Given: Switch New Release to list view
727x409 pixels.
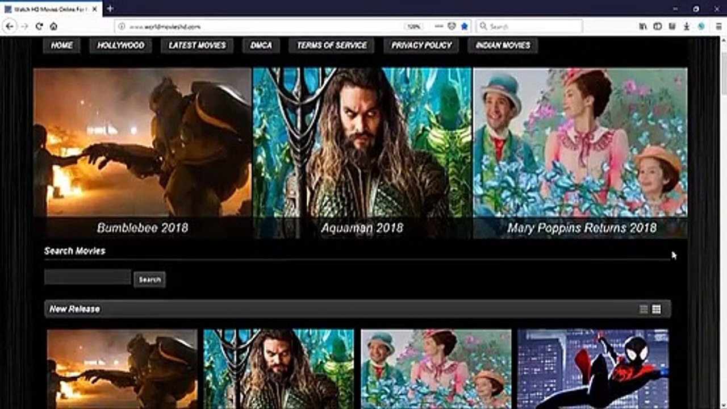Looking at the screenshot, I should point(644,309).
